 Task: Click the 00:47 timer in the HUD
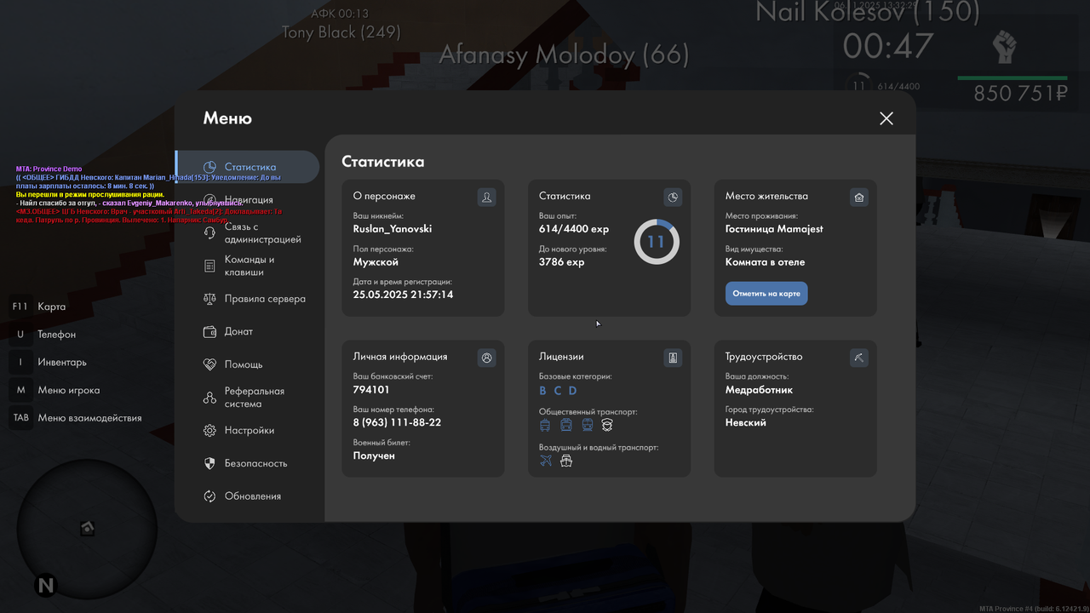[890, 47]
